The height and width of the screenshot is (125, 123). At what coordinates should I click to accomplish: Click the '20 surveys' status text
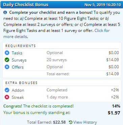coord(56,60)
